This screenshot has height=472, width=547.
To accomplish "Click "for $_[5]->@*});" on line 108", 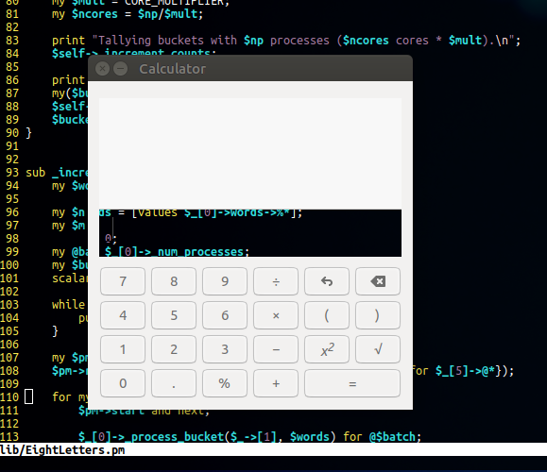I will click(463, 371).
